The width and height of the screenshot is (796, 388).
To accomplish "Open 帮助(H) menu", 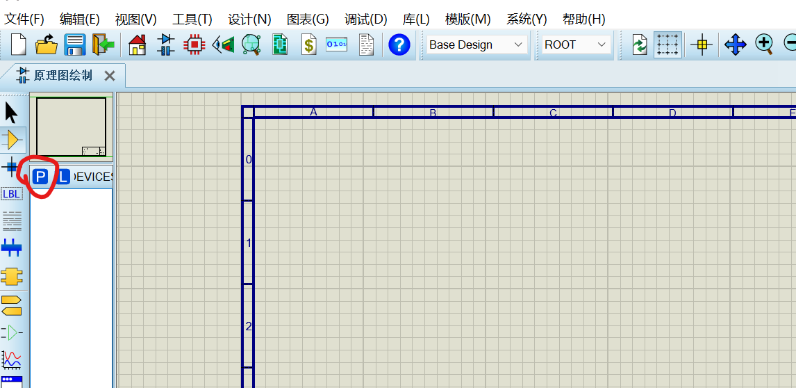I will [x=583, y=19].
